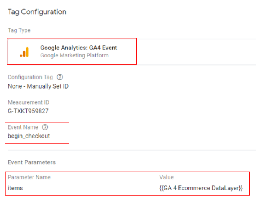
Task: Click the Google Analytics bar chart icon
Action: (x=25, y=52)
